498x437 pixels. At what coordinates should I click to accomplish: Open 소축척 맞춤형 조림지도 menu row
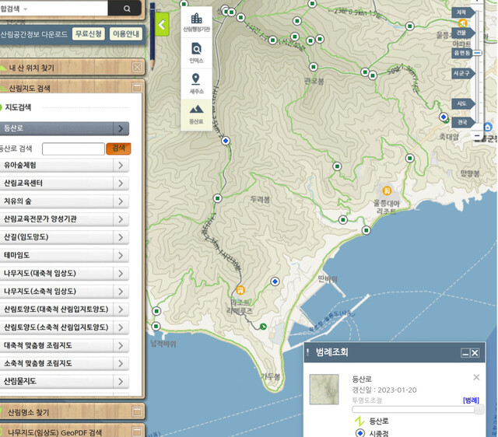[x=65, y=363]
